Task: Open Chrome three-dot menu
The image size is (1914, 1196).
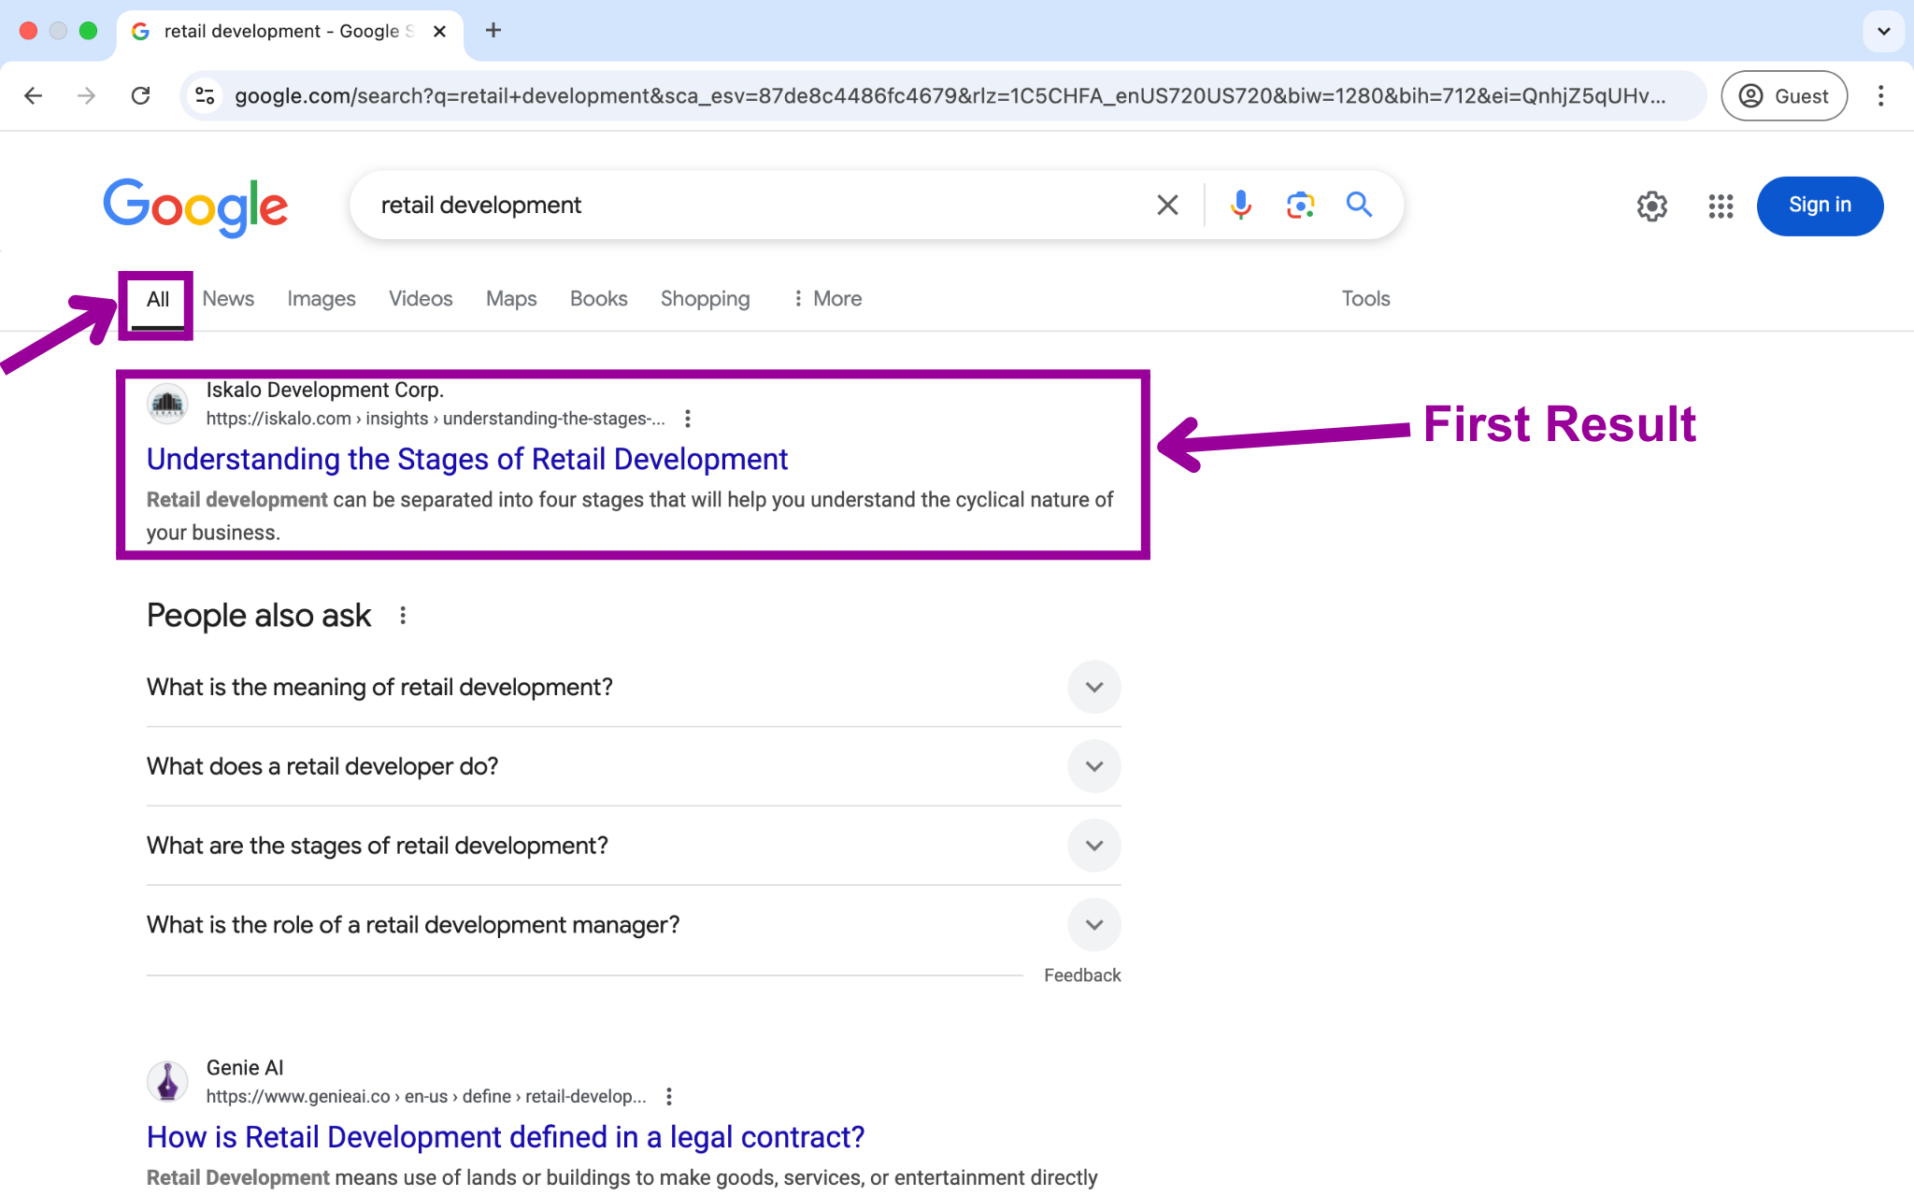Action: point(1880,95)
